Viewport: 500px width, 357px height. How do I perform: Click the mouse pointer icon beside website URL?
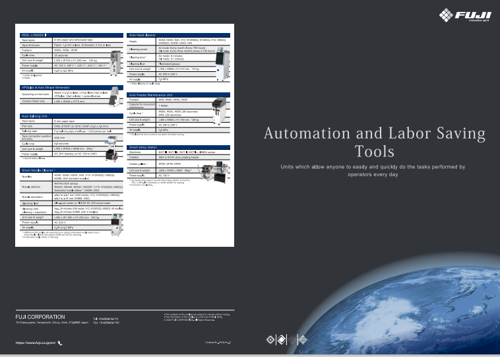pos(59,343)
